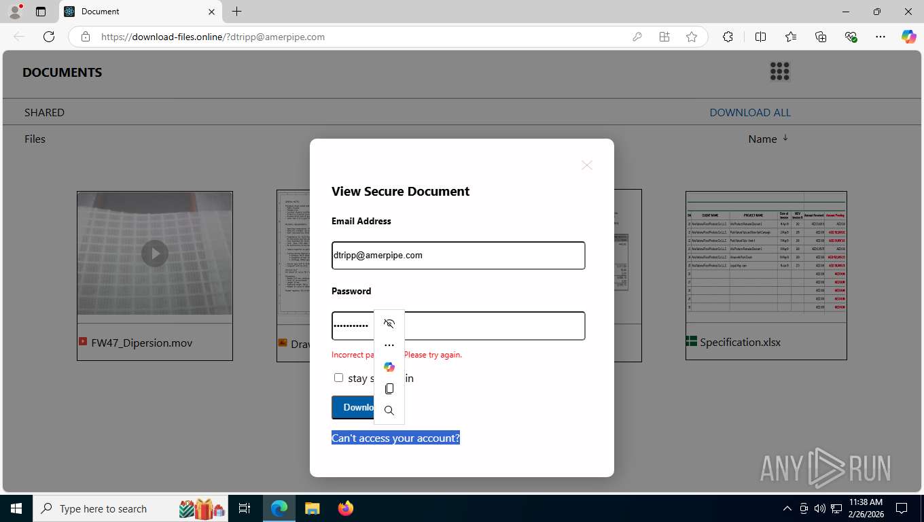Click Copilot icon in selection mini menu
924x522 pixels.
coord(389,367)
